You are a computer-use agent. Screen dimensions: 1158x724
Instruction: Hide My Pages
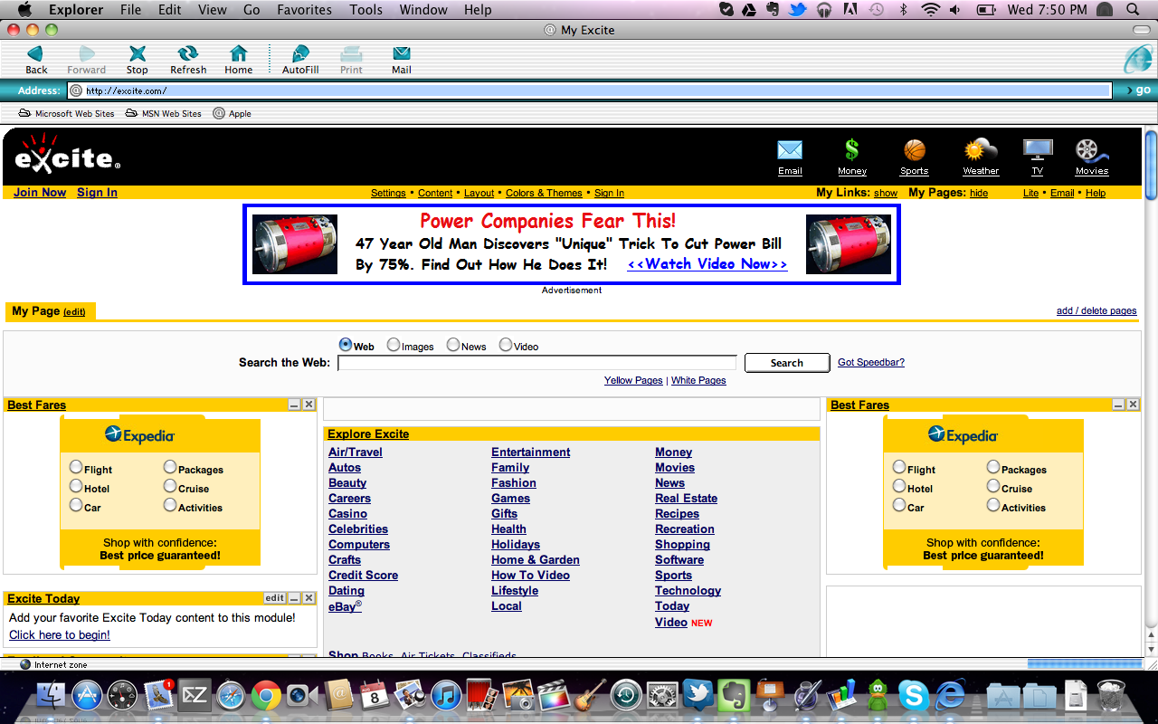980,193
